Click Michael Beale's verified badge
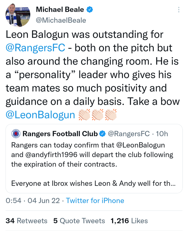Screen dimensions: 188x231 tap(90, 10)
